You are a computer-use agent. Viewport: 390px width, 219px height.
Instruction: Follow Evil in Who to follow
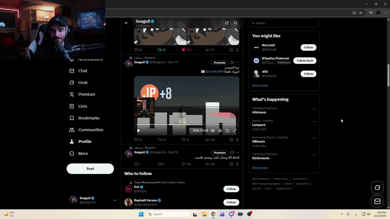(231, 189)
